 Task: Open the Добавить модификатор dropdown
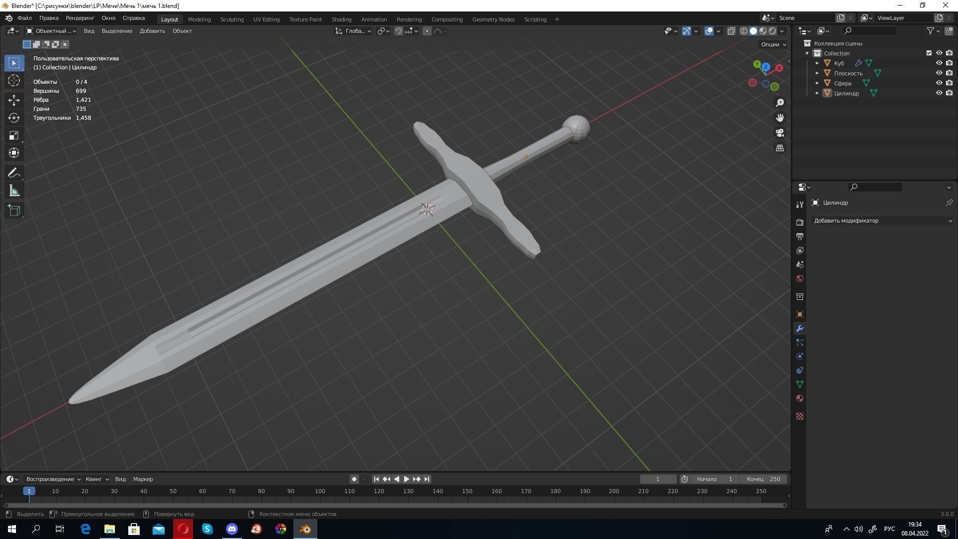[882, 221]
